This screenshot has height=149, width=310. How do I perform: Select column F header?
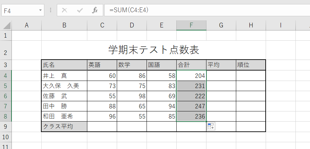pos(191,25)
